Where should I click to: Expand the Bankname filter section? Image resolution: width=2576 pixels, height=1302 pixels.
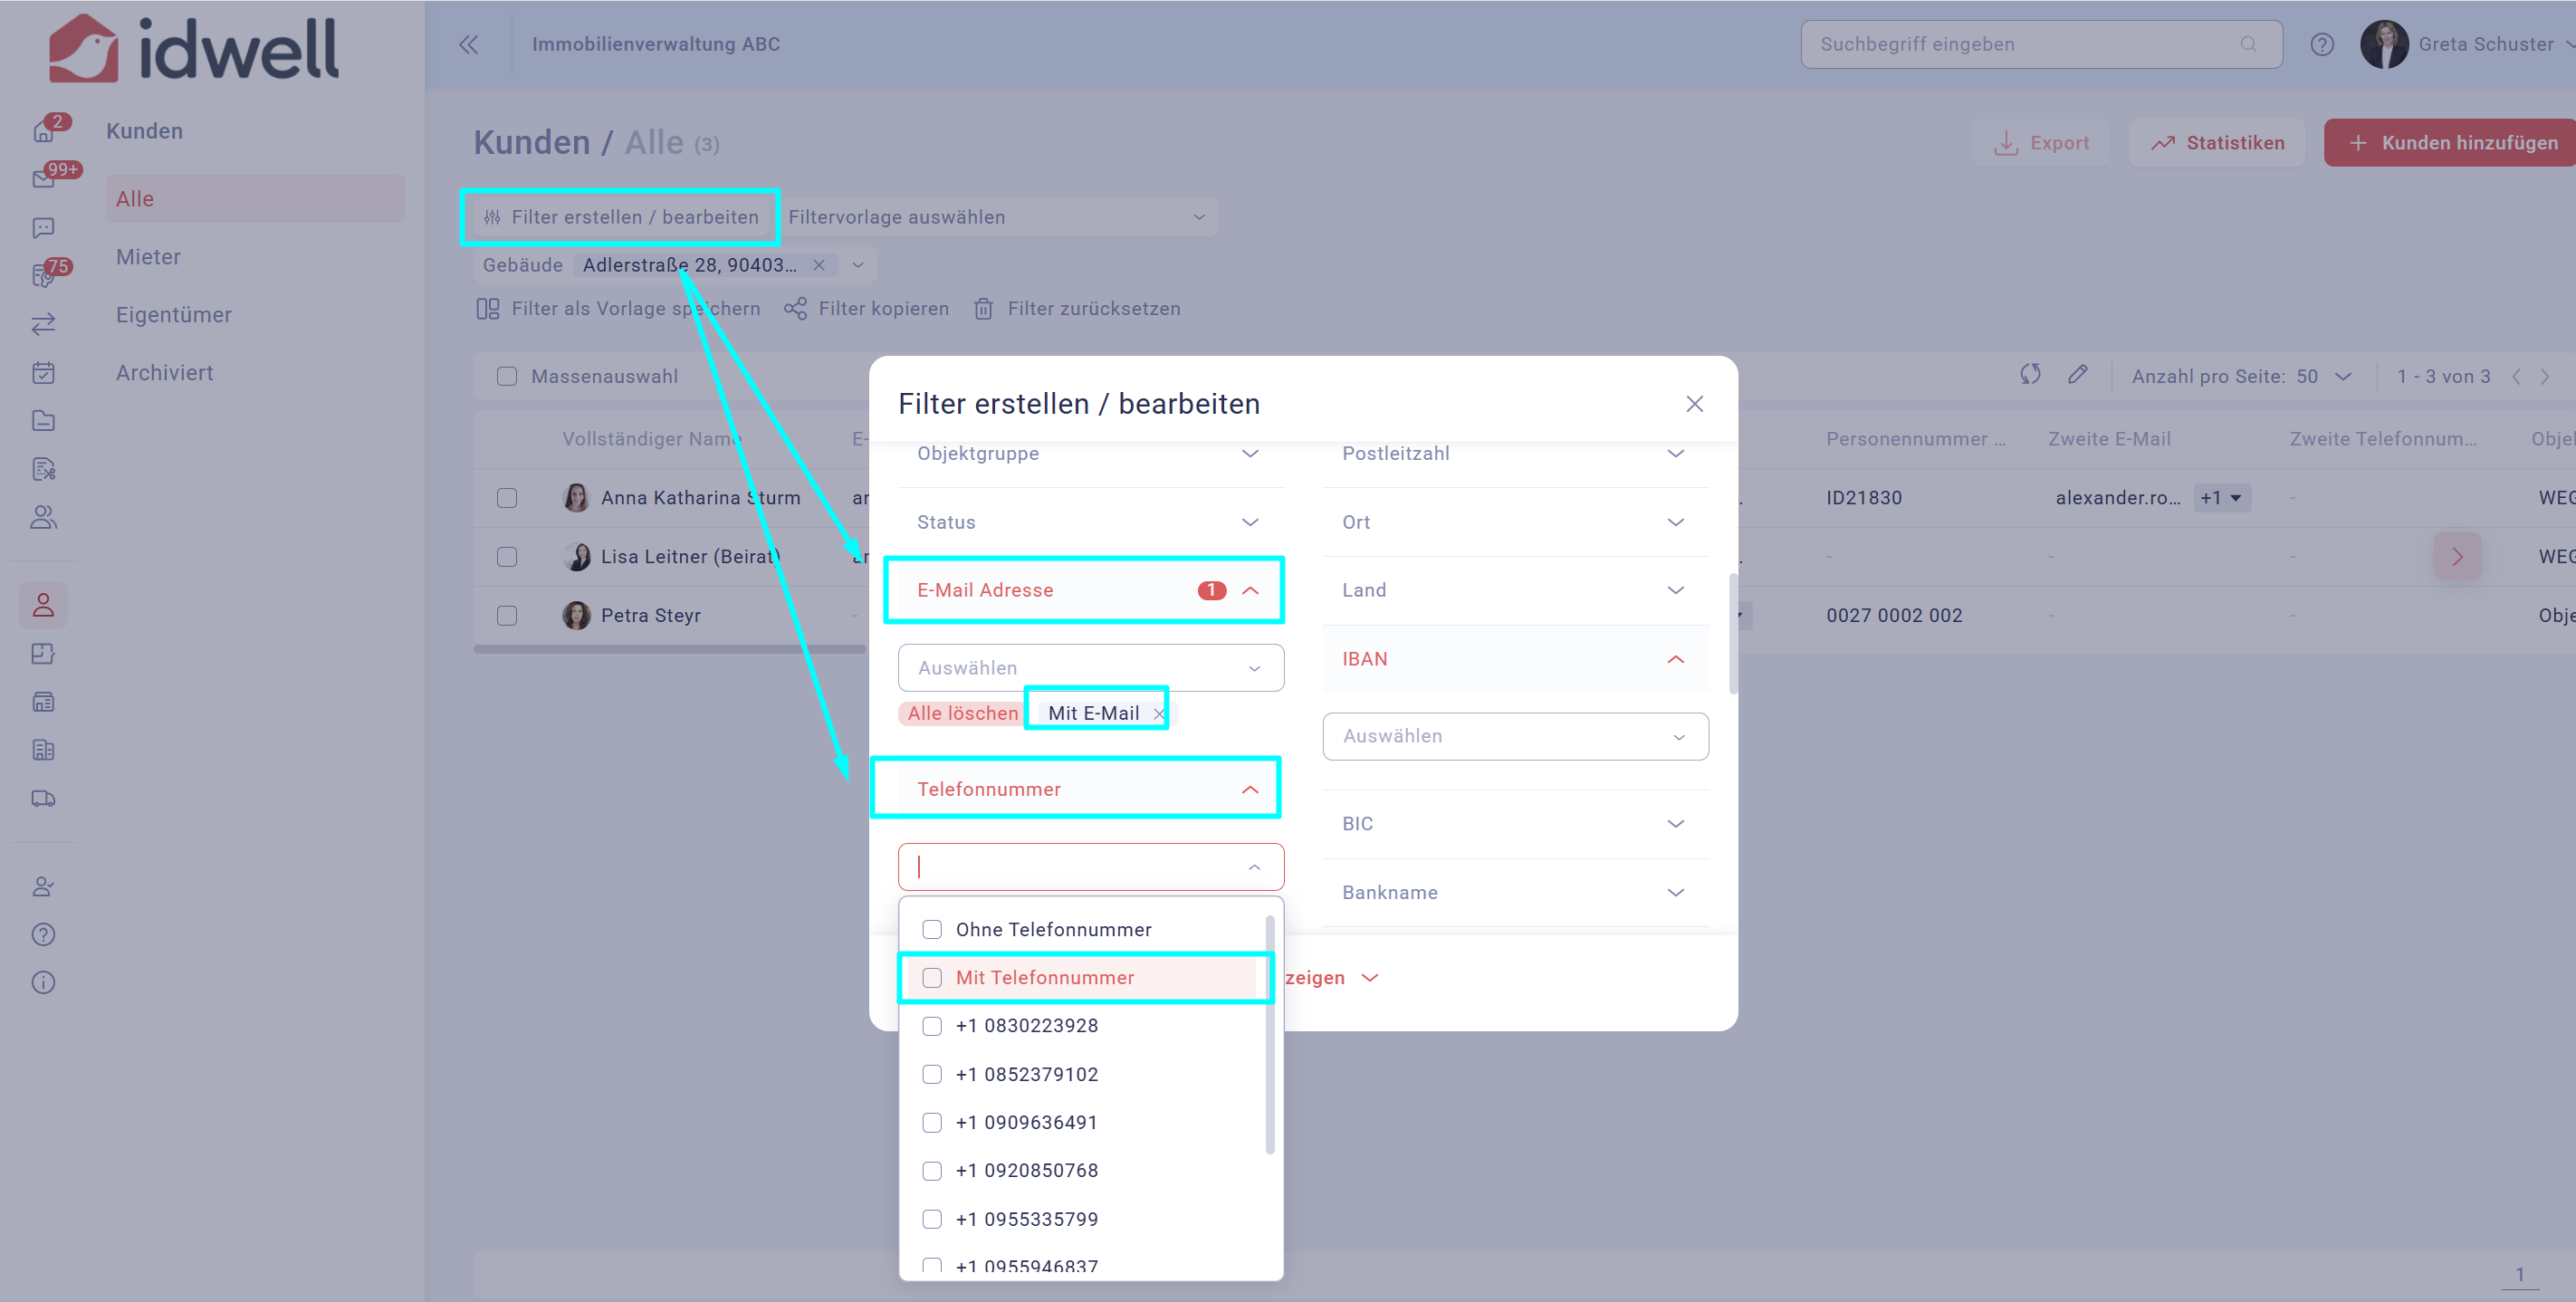click(1515, 892)
